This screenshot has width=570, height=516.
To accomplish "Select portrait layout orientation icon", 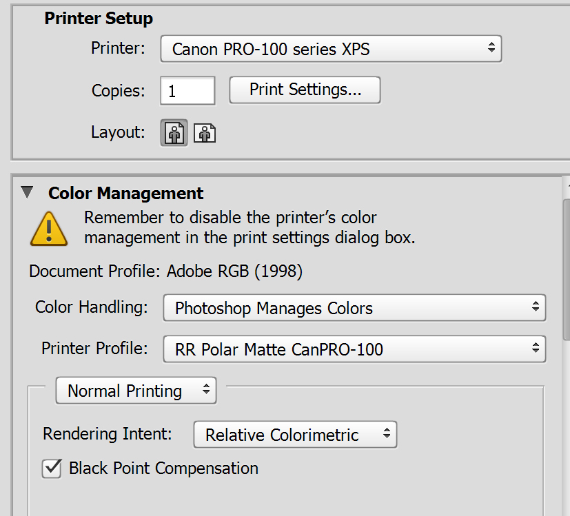I will [175, 132].
